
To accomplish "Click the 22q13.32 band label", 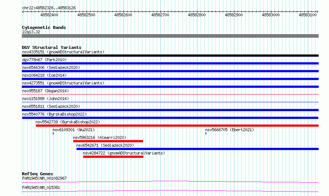I will click(x=31, y=32).
